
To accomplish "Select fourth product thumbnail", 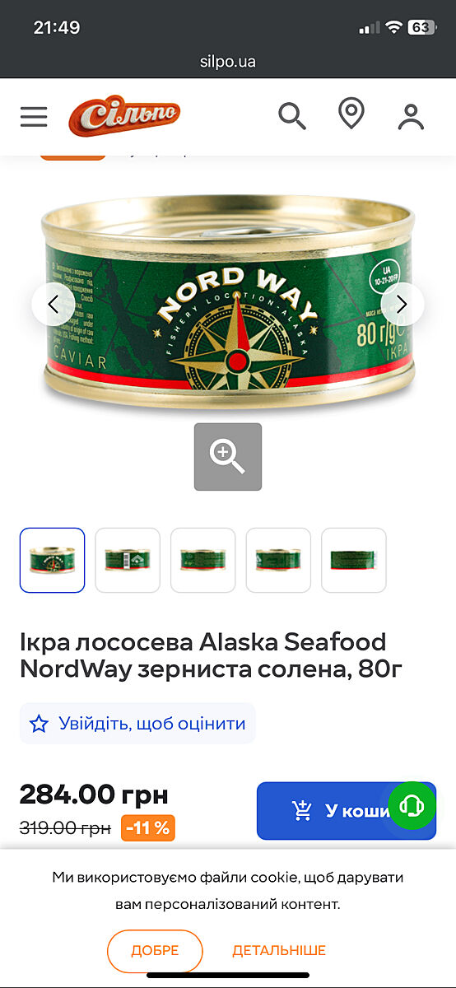I will 278,560.
